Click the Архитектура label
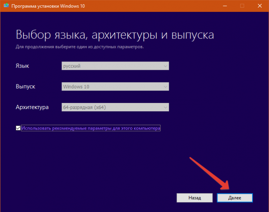Viewport: 269px width, 212px height. point(32,107)
